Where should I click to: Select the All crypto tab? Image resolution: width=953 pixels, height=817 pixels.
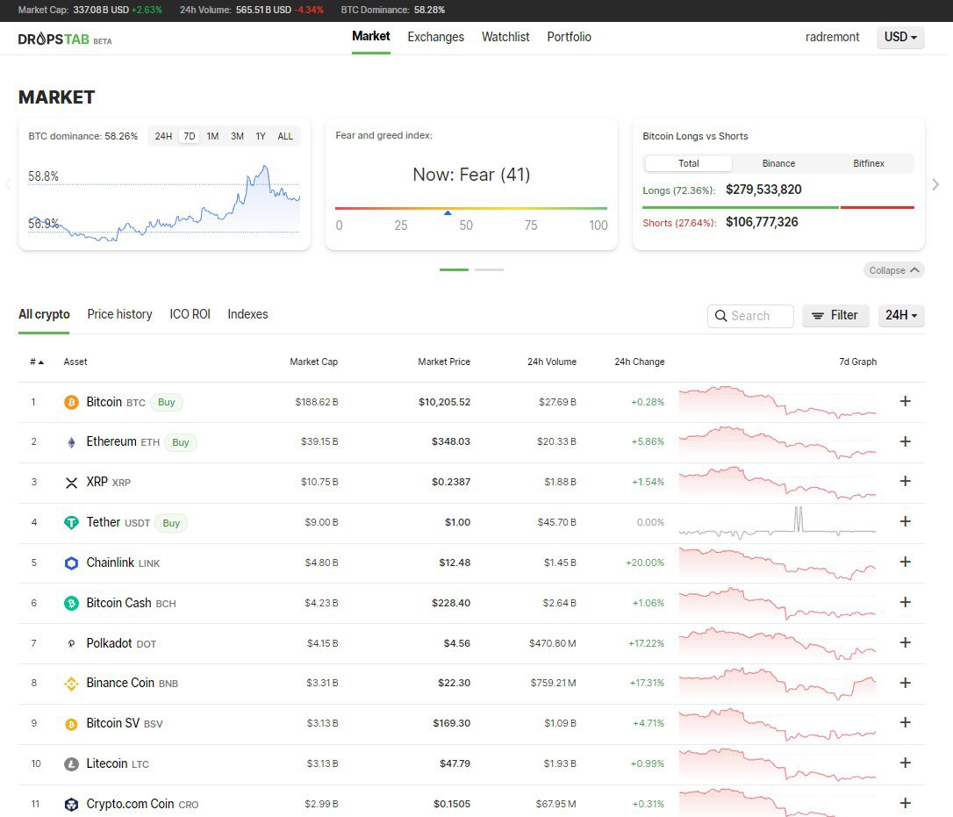[x=44, y=314]
